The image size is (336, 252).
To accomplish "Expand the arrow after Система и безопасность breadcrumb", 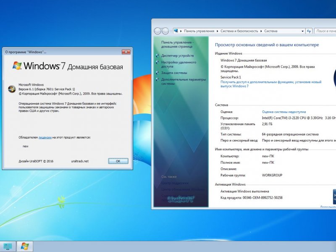I will point(261,31).
